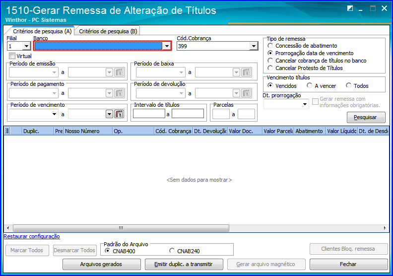Sort by Duplic. column header
The width and height of the screenshot is (393, 276).
[38, 131]
